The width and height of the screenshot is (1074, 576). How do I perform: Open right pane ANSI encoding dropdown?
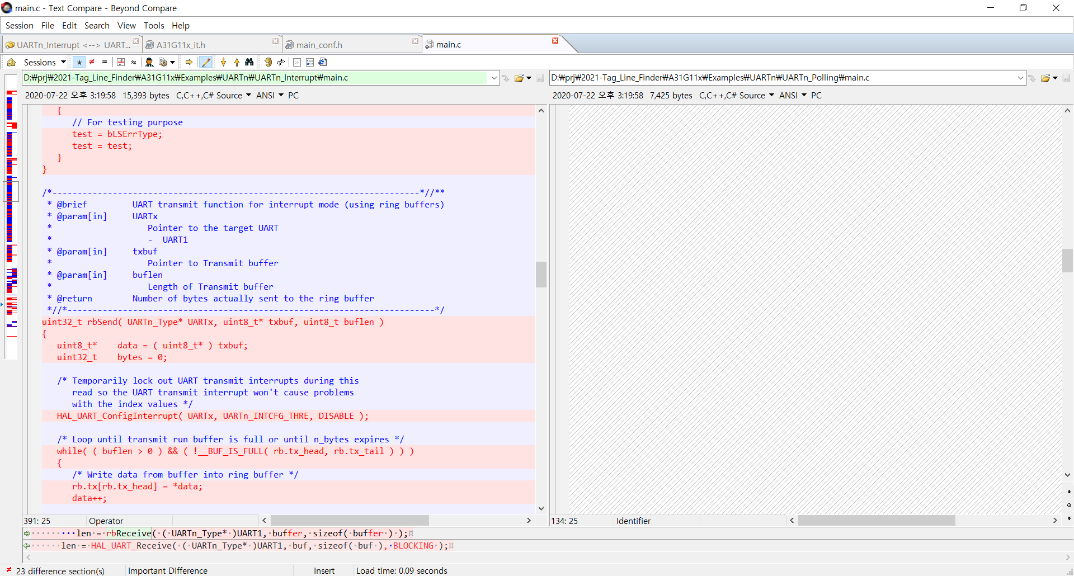793,96
